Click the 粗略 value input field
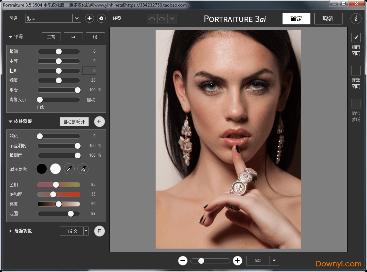This screenshot has height=272, width=367. coord(89,71)
